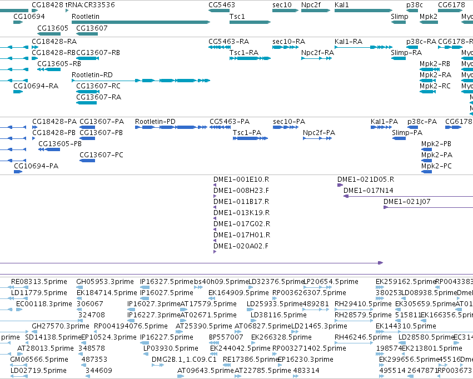Click the DME1-017N14 clone arrowhead
Screen dimensions: 473x379
coord(346,196)
